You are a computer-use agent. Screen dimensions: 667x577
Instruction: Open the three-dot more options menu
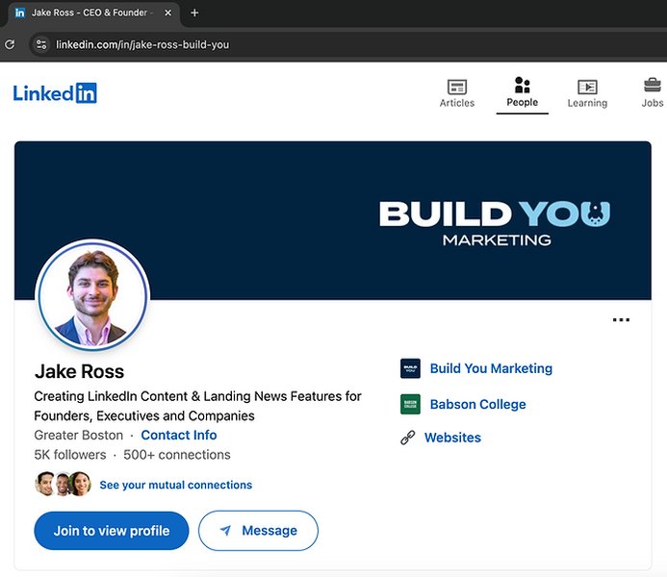click(x=621, y=319)
